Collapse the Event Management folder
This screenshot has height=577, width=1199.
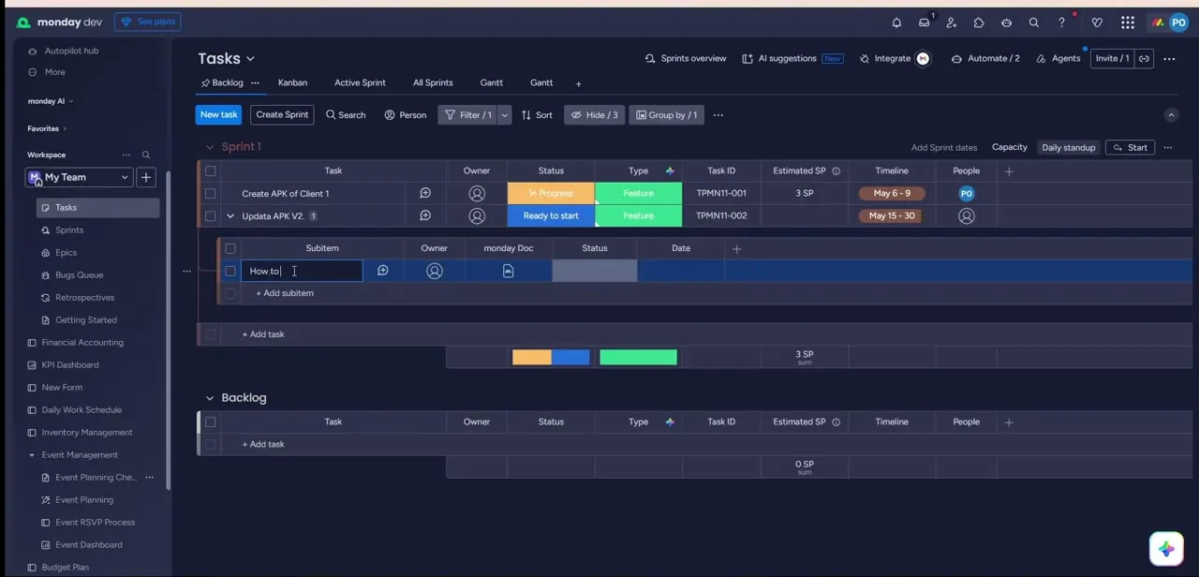pyautogui.click(x=32, y=455)
